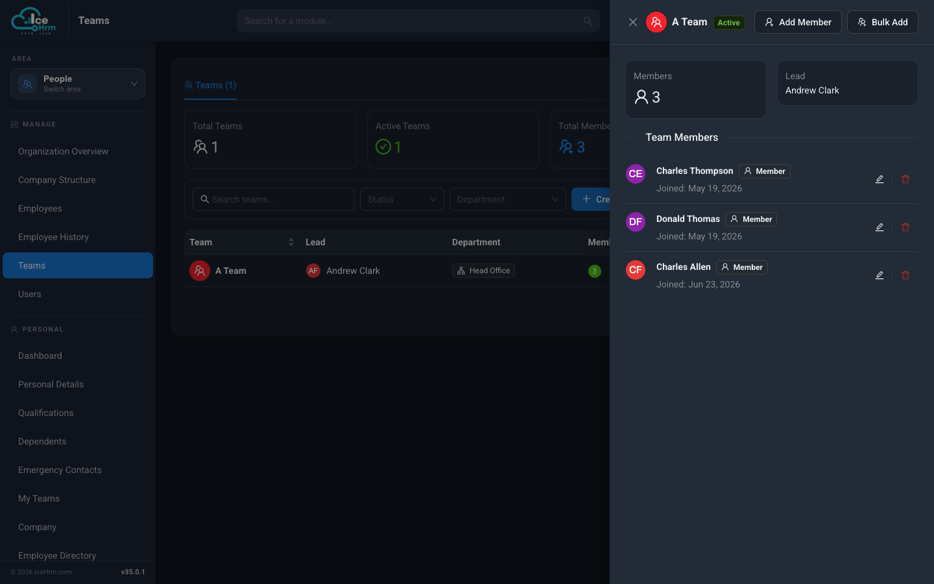Remove Charles Allen from the team

[x=905, y=275]
